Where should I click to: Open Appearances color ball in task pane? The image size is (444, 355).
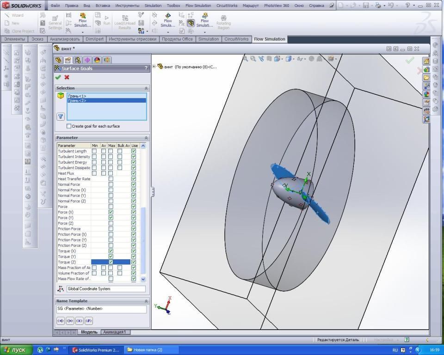426,94
